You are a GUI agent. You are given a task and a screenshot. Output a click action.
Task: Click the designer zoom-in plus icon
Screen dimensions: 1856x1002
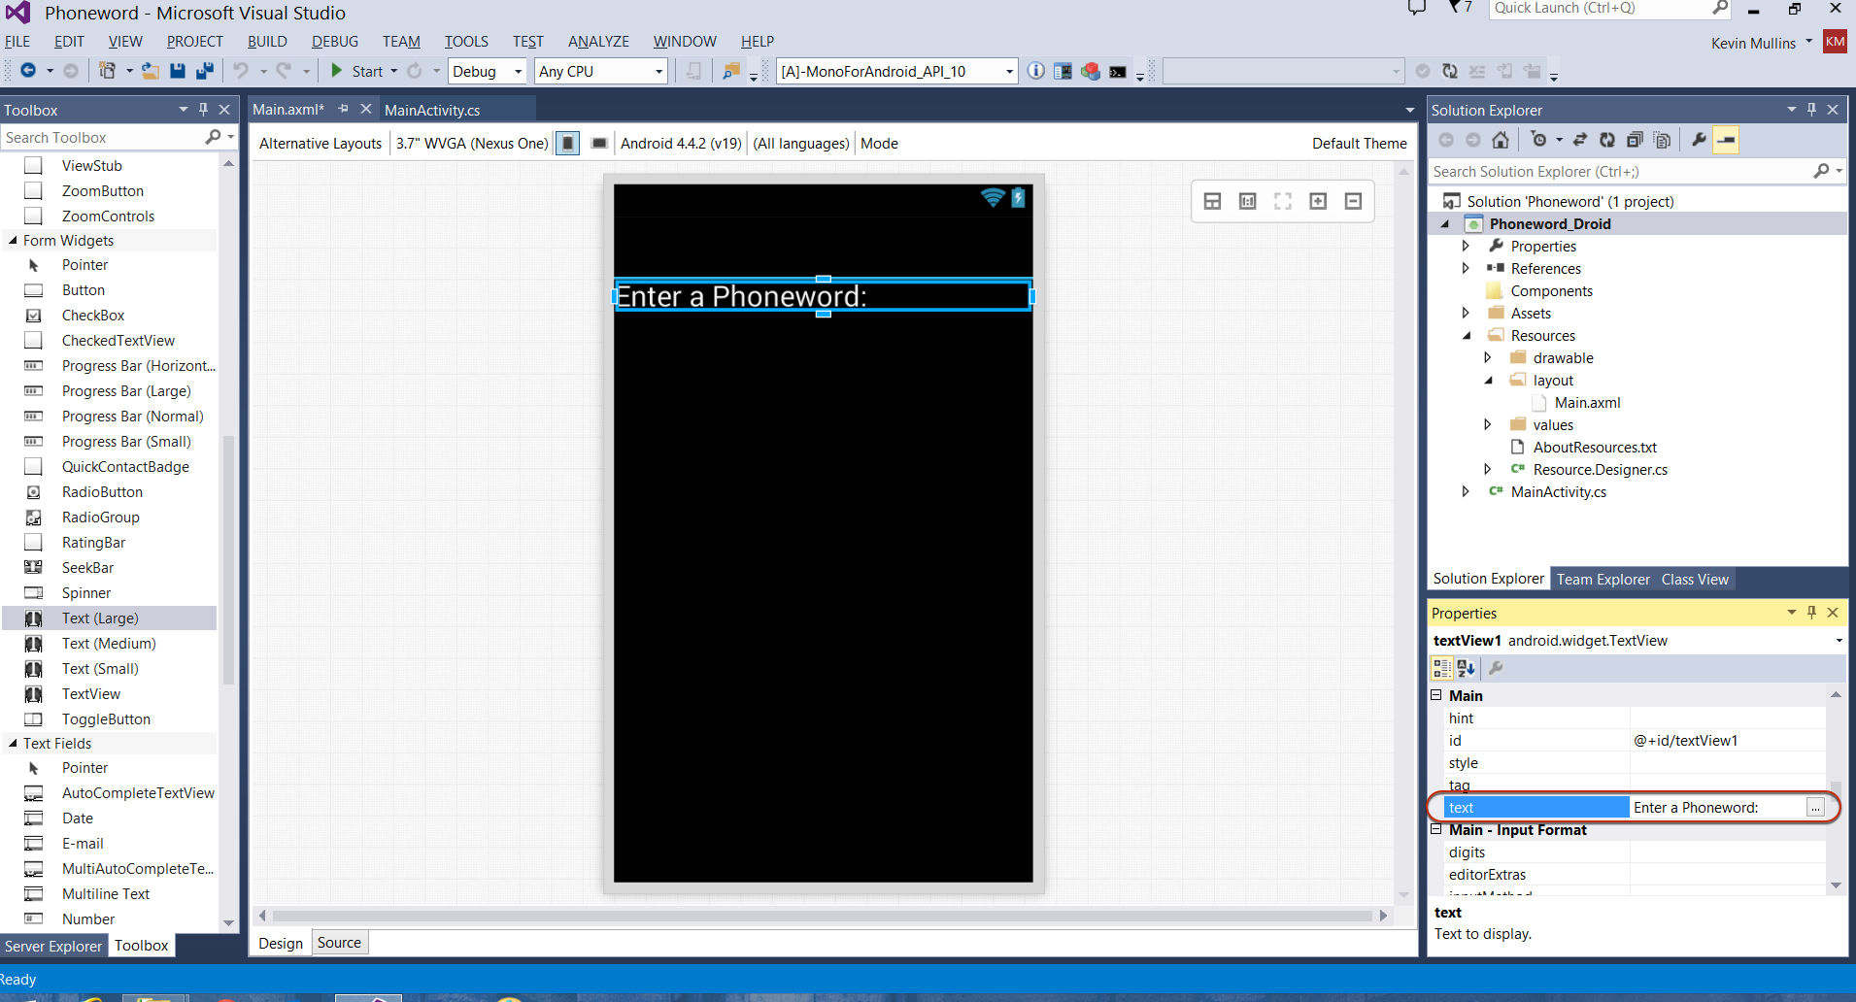click(1318, 201)
